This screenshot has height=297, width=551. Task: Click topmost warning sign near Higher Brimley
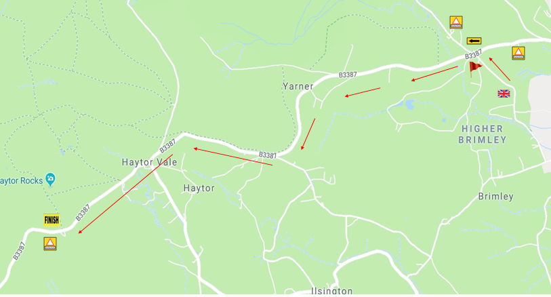[455, 22]
